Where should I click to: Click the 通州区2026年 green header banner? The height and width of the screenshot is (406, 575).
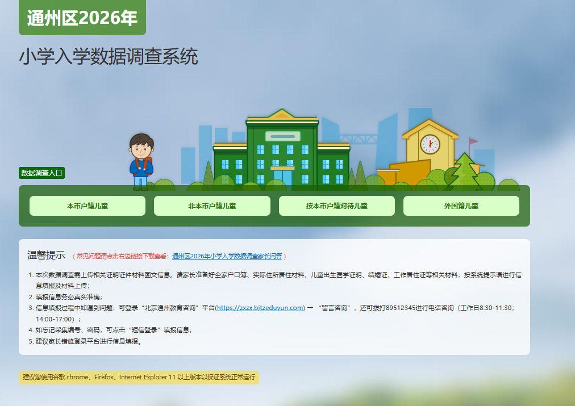pos(82,18)
